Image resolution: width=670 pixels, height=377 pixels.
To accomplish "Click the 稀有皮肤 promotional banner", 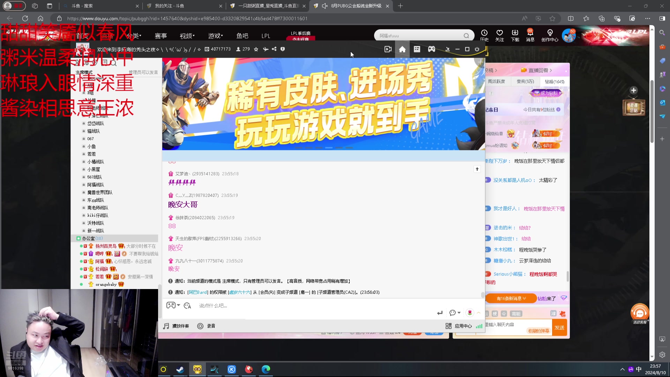I will click(323, 104).
